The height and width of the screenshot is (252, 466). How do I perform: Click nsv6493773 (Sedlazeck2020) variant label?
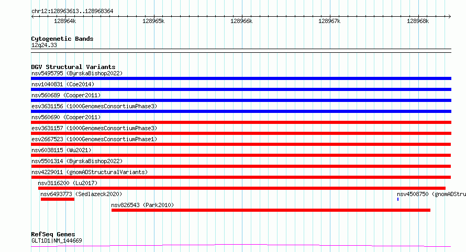(81, 194)
